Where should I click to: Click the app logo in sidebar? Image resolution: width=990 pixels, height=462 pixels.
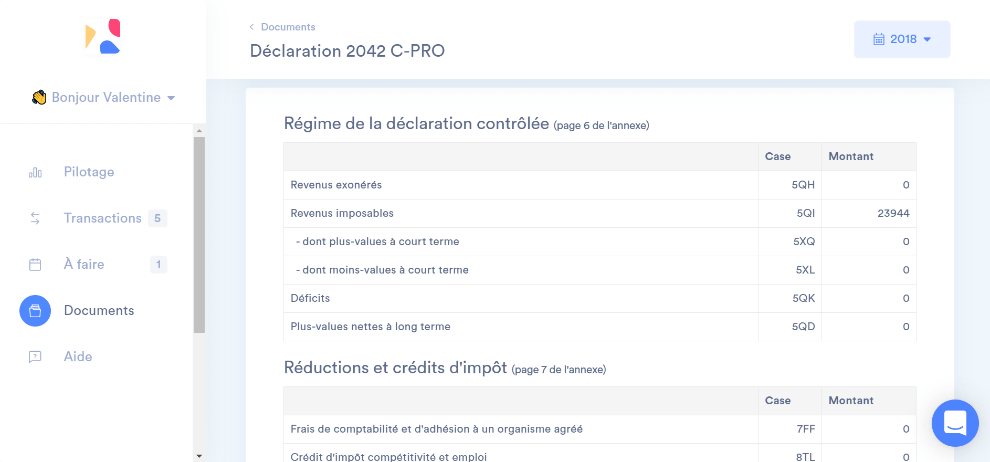[x=103, y=36]
